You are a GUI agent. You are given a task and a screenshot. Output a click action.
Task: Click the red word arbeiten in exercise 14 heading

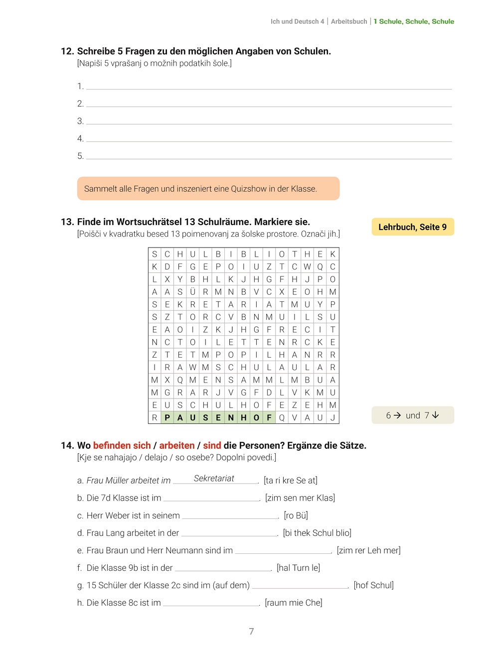click(177, 445)
